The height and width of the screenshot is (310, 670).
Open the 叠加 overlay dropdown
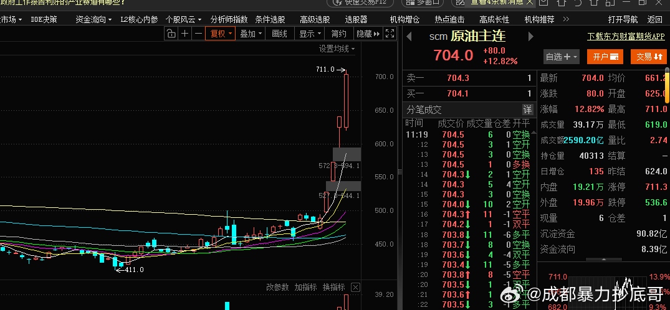(x=250, y=34)
